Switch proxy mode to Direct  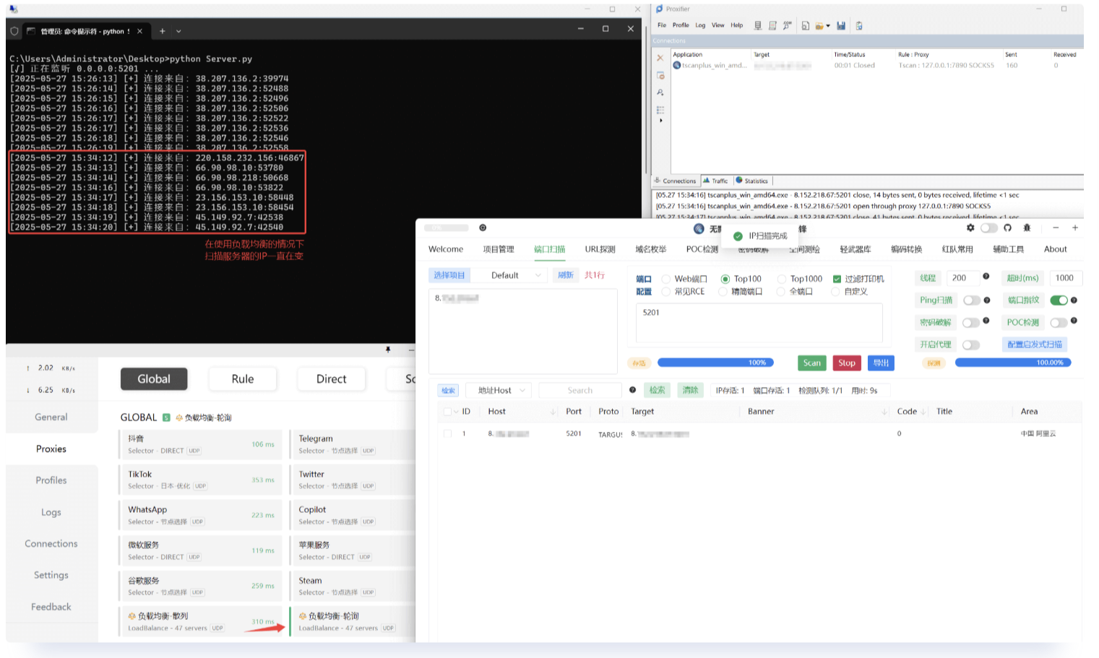pyautogui.click(x=332, y=378)
